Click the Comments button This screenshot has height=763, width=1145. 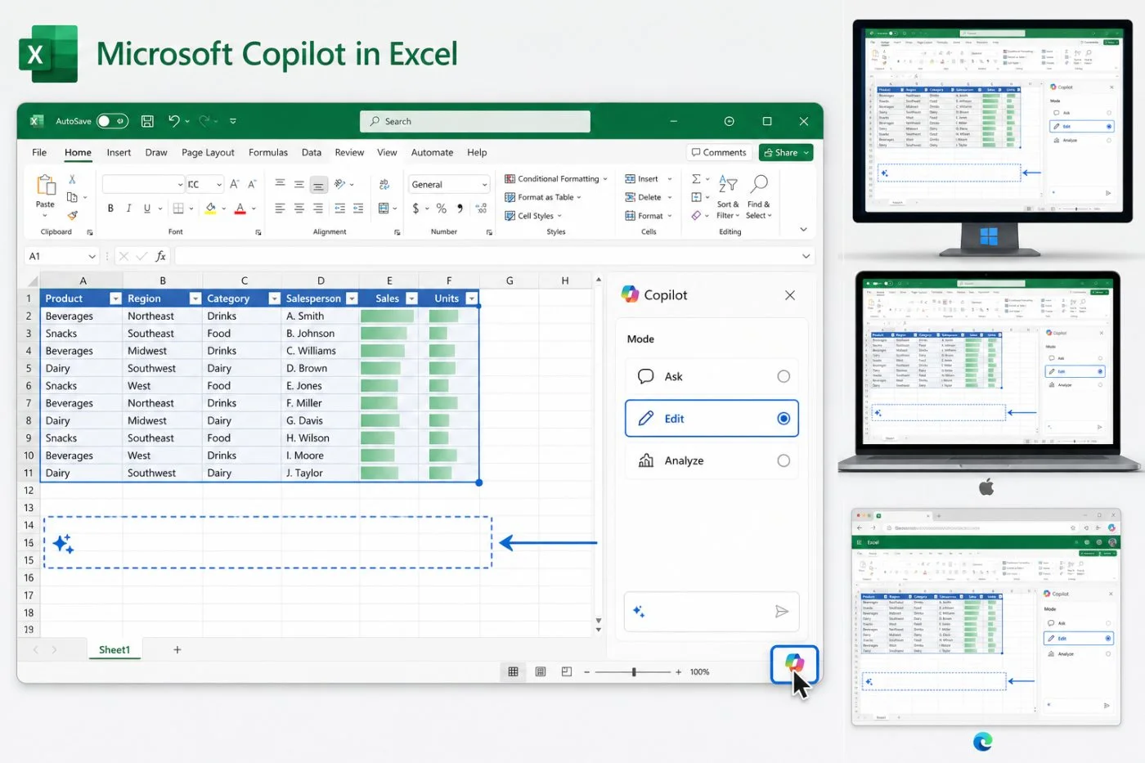pos(719,152)
